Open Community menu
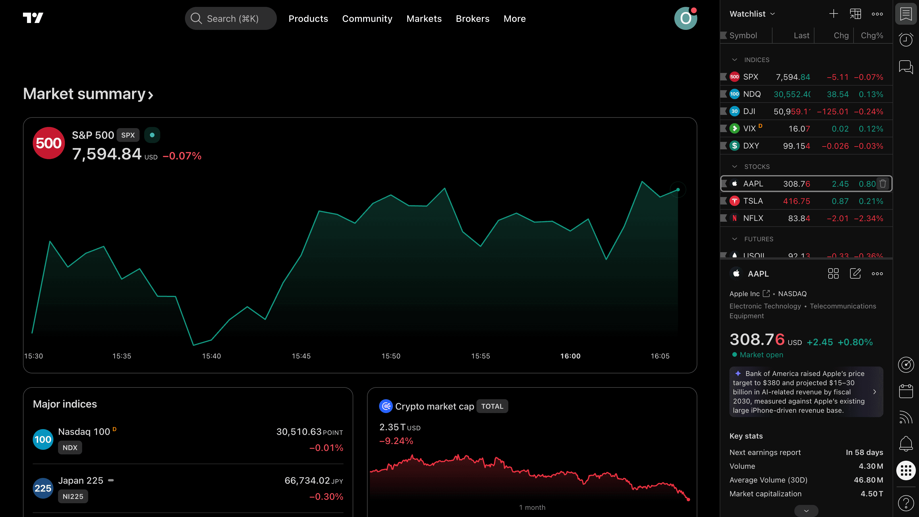This screenshot has width=919, height=517. (367, 19)
